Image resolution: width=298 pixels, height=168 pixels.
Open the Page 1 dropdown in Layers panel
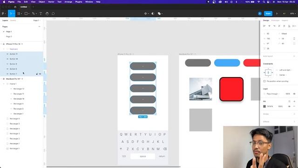tap(37, 21)
